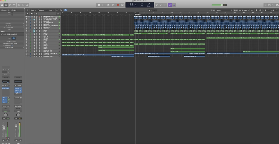This screenshot has height=144, width=279.
Task: Open the Note Pads icon
Action: click(x=269, y=5)
